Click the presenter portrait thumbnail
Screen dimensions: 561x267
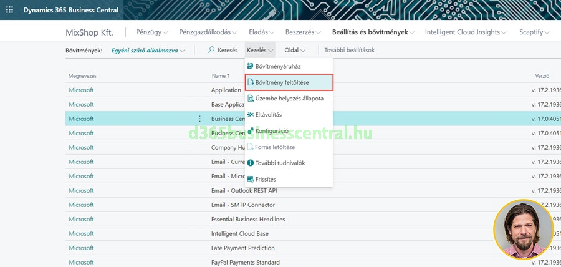tap(523, 230)
